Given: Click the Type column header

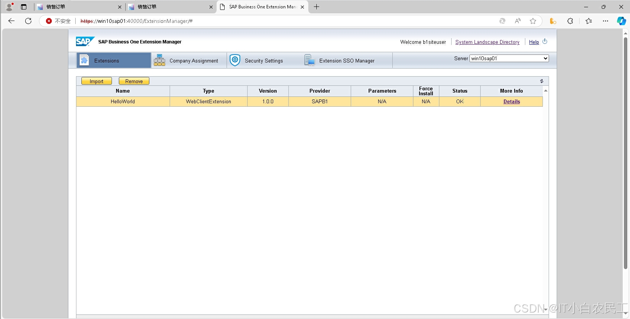Looking at the screenshot, I should coord(209,91).
